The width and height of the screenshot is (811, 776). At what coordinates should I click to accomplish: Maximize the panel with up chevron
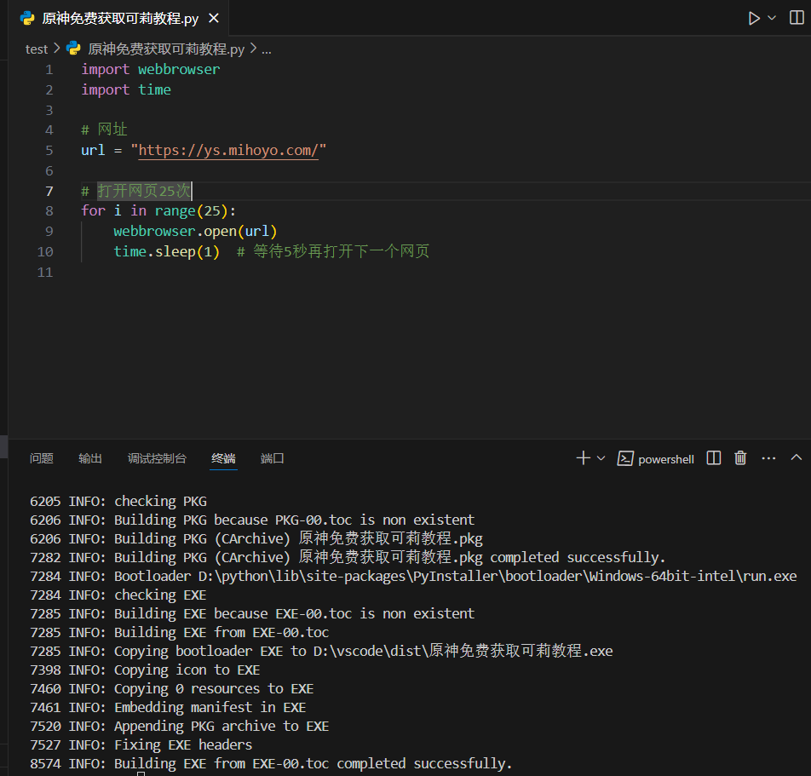coord(797,457)
